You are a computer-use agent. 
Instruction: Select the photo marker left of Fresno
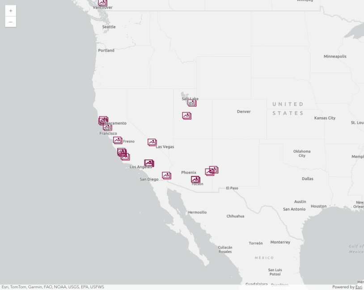click(x=118, y=140)
